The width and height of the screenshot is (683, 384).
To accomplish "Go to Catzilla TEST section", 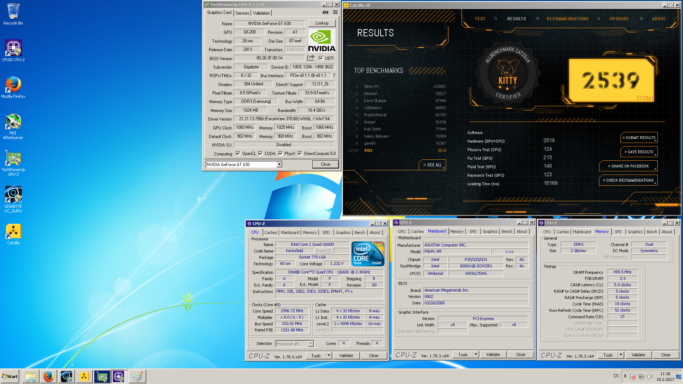I will 480,19.
